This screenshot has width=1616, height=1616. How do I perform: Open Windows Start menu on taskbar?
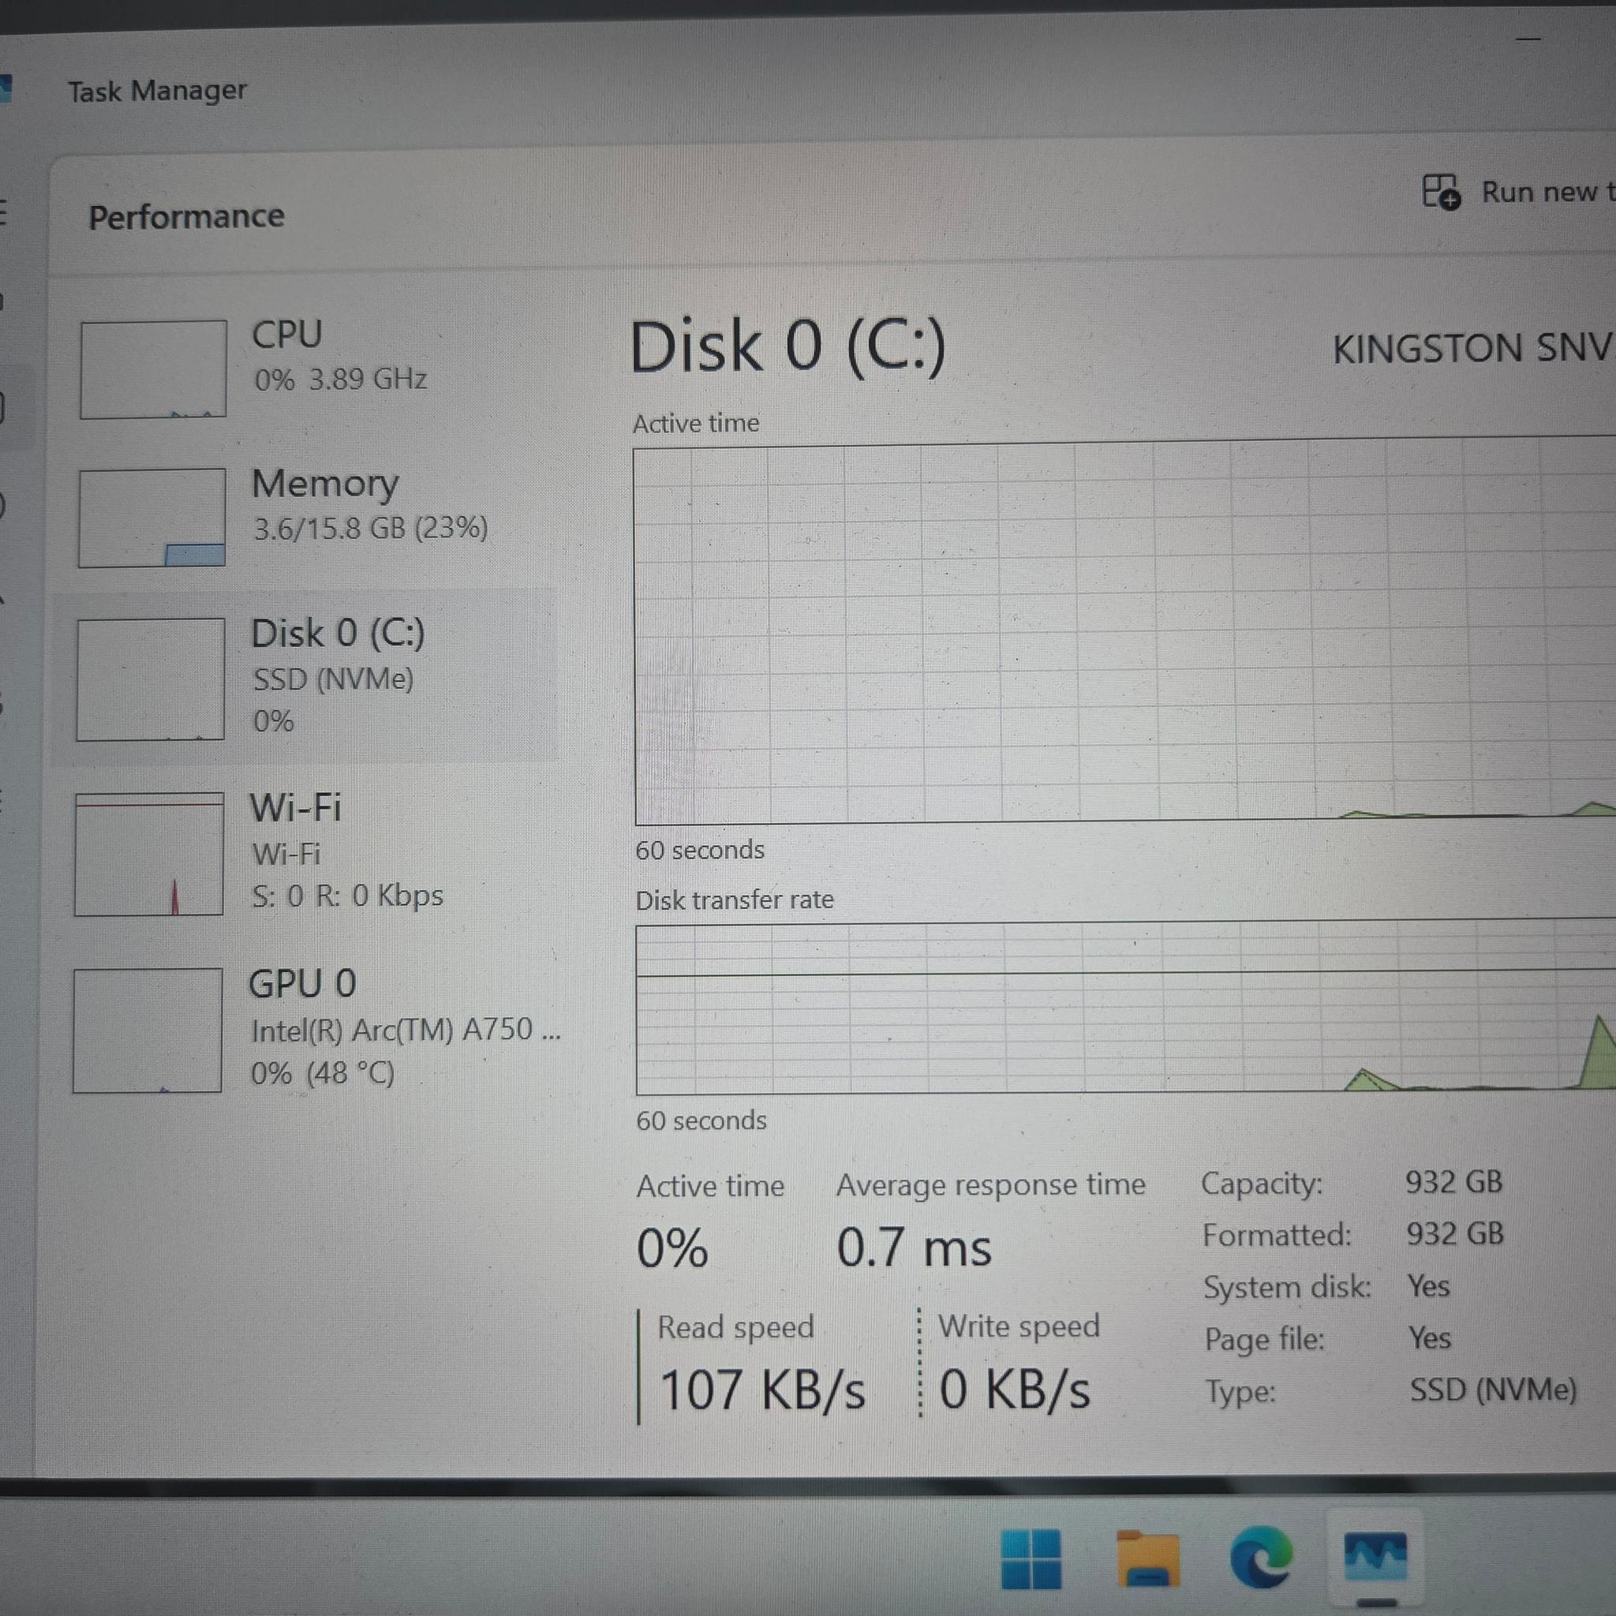(x=1031, y=1558)
